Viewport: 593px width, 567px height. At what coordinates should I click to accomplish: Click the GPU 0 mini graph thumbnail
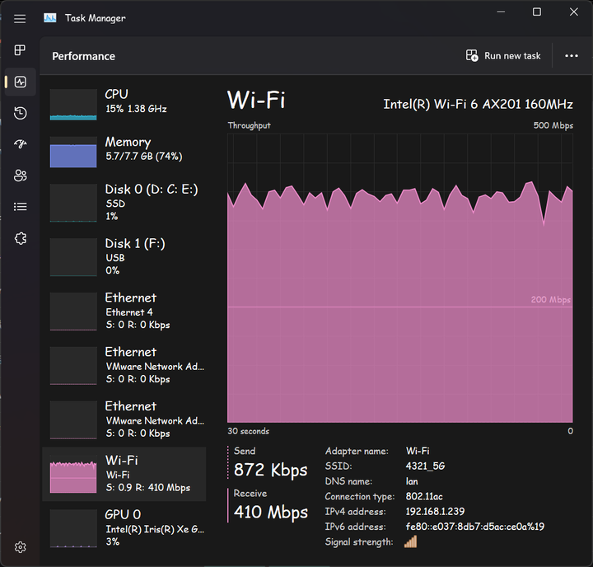73,528
